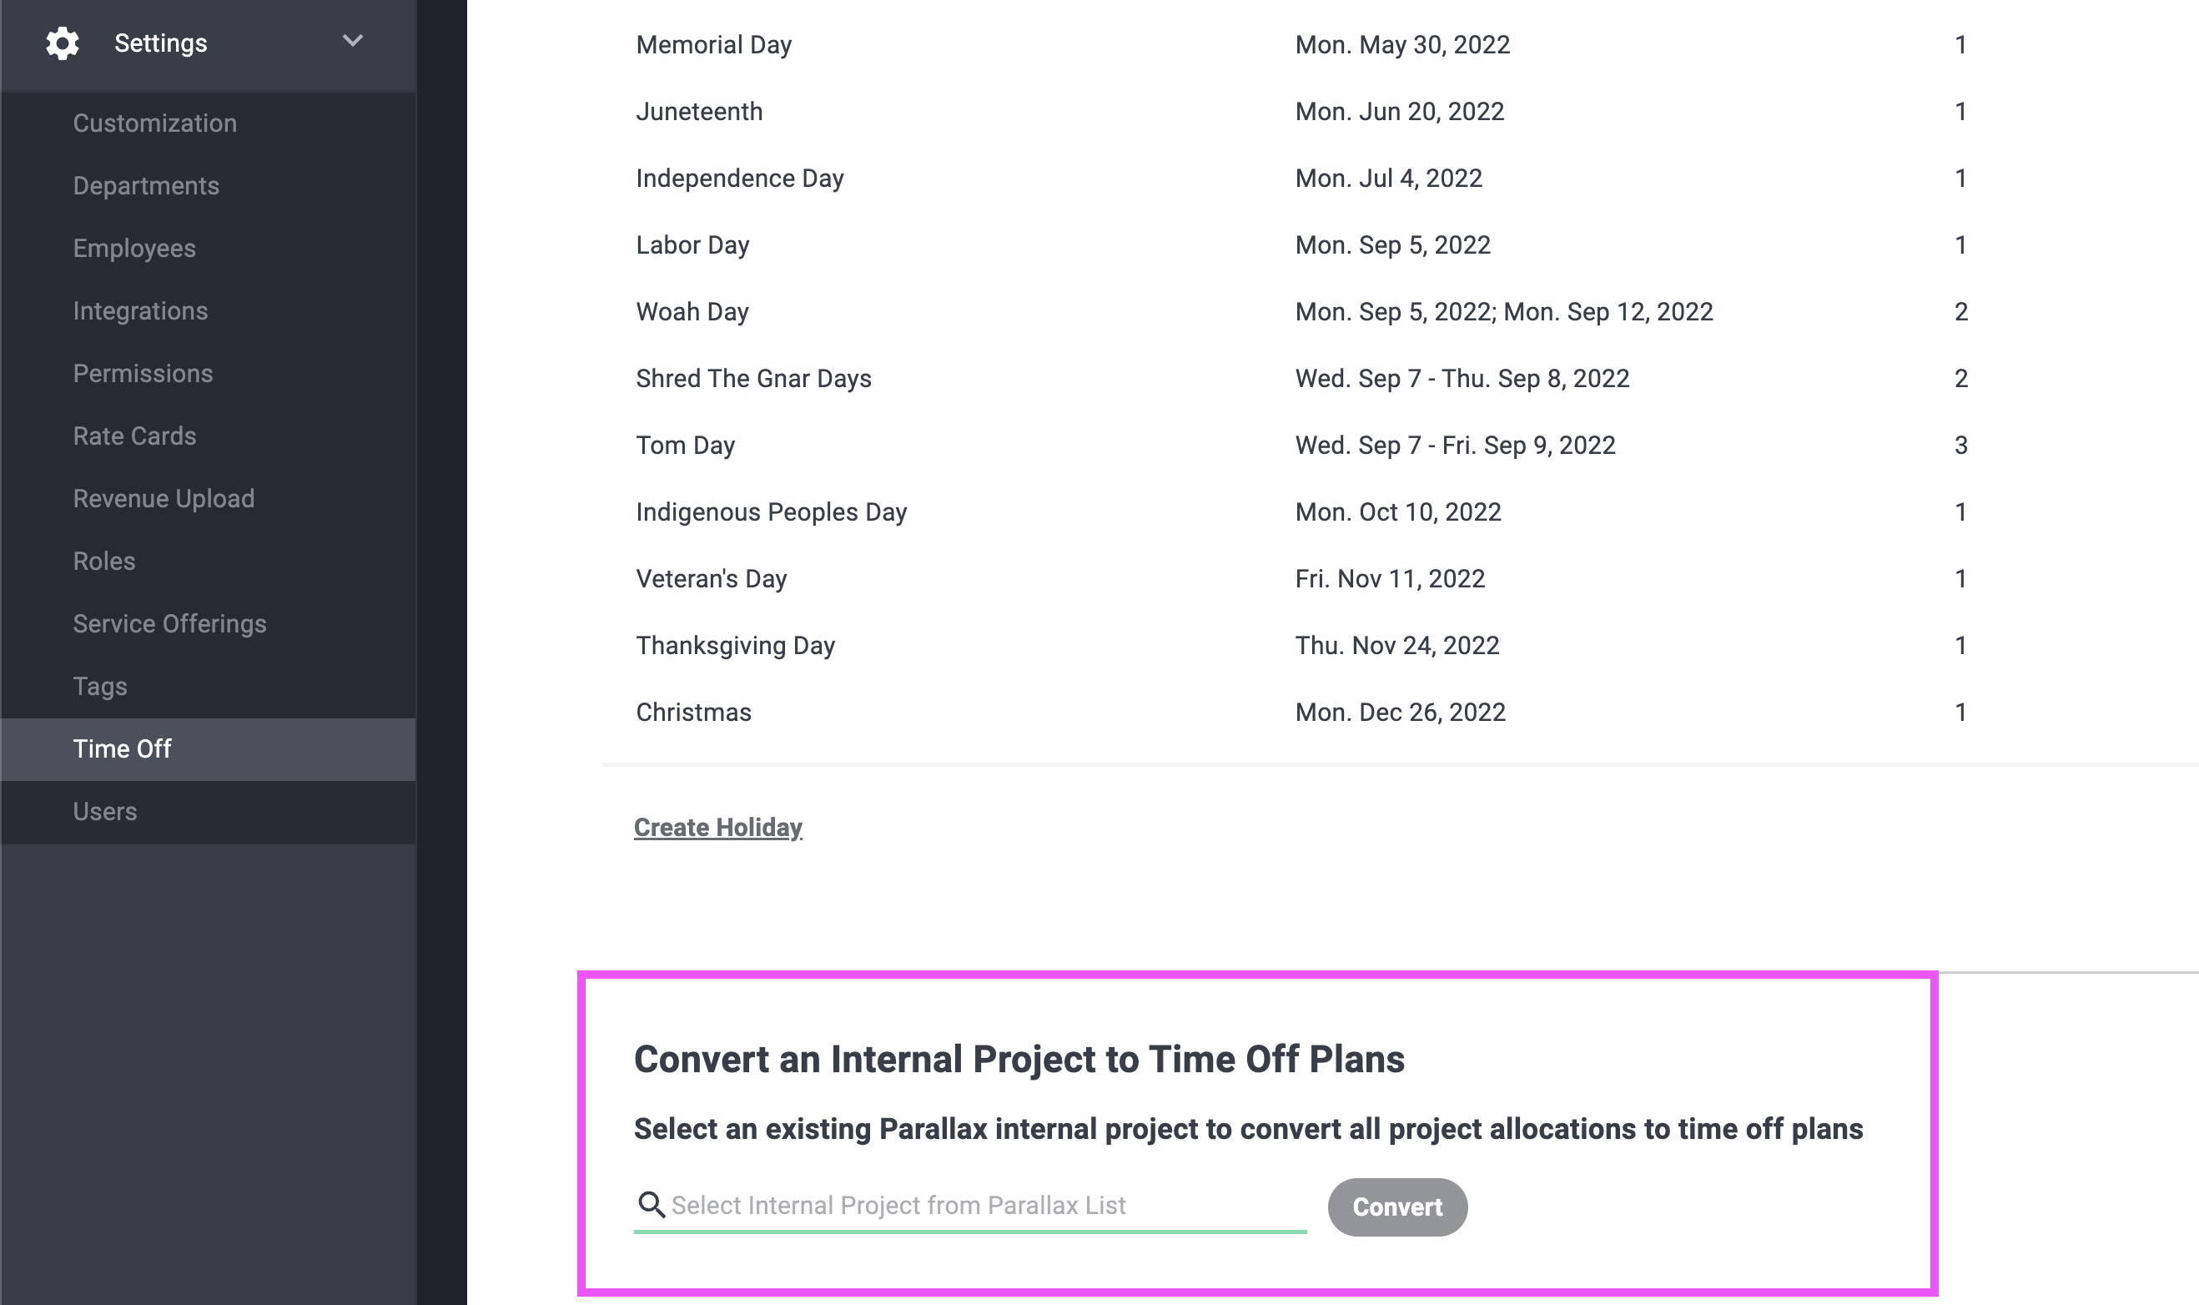Open Permissions settings

point(143,373)
